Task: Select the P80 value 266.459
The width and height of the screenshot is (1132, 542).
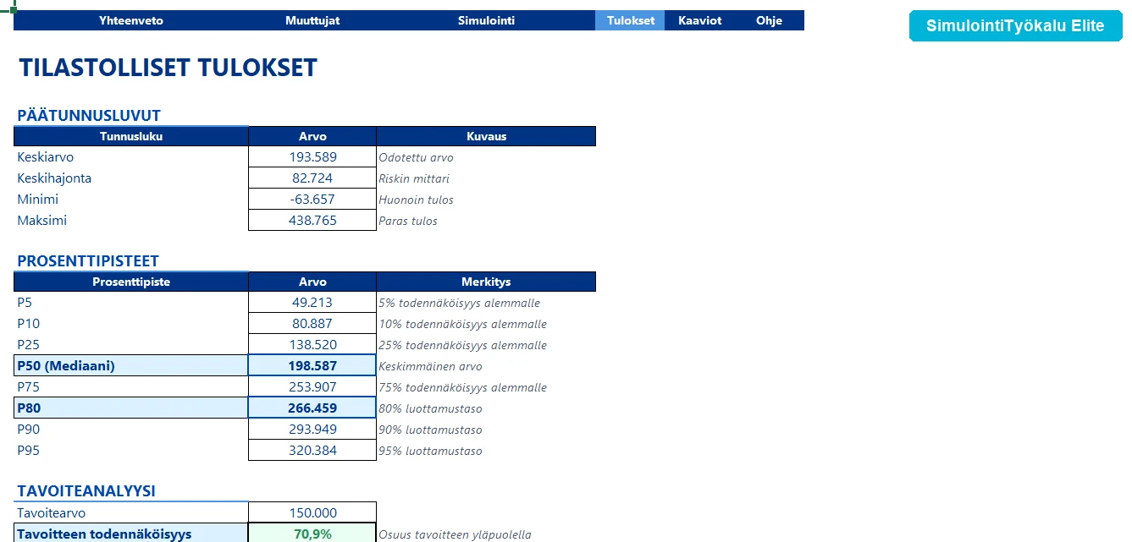Action: point(312,408)
